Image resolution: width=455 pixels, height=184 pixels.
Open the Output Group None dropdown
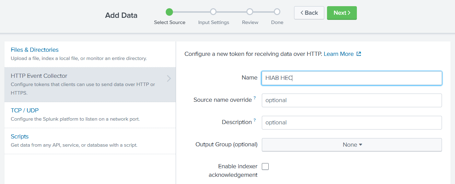click(x=352, y=145)
